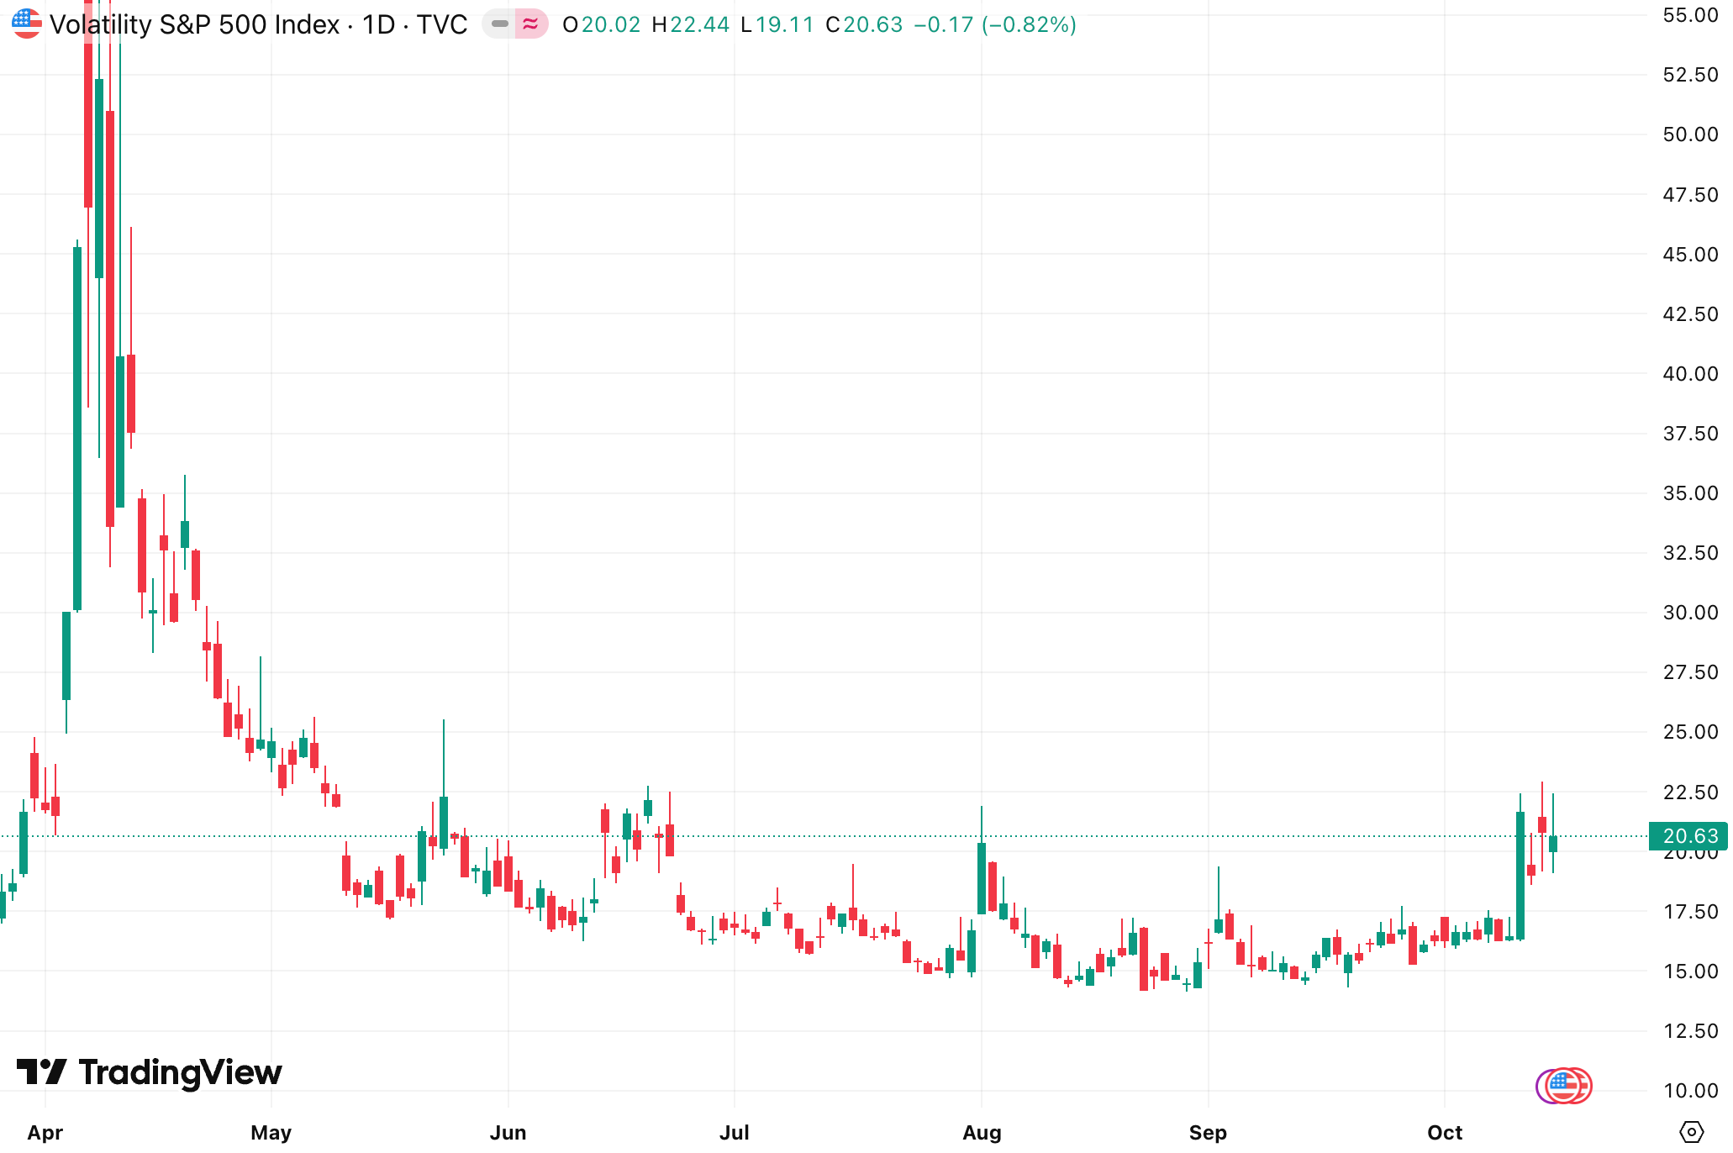Image resolution: width=1733 pixels, height=1153 pixels.
Task: Click the US flag symbol logo
Action: click(x=26, y=24)
